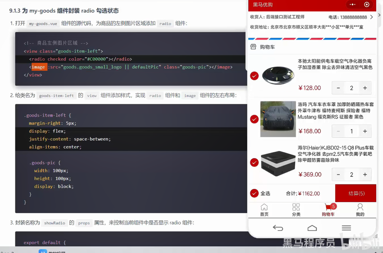The image size is (383, 253).
Task: Increase quantity of ¥128.00 item
Action: [x=365, y=88]
